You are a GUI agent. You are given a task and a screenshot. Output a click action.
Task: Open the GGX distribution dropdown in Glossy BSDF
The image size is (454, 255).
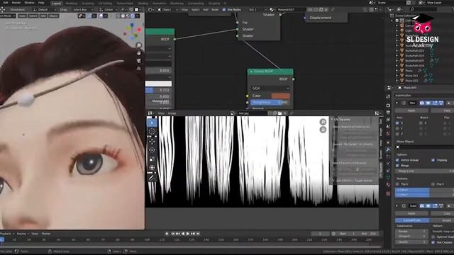(270, 88)
